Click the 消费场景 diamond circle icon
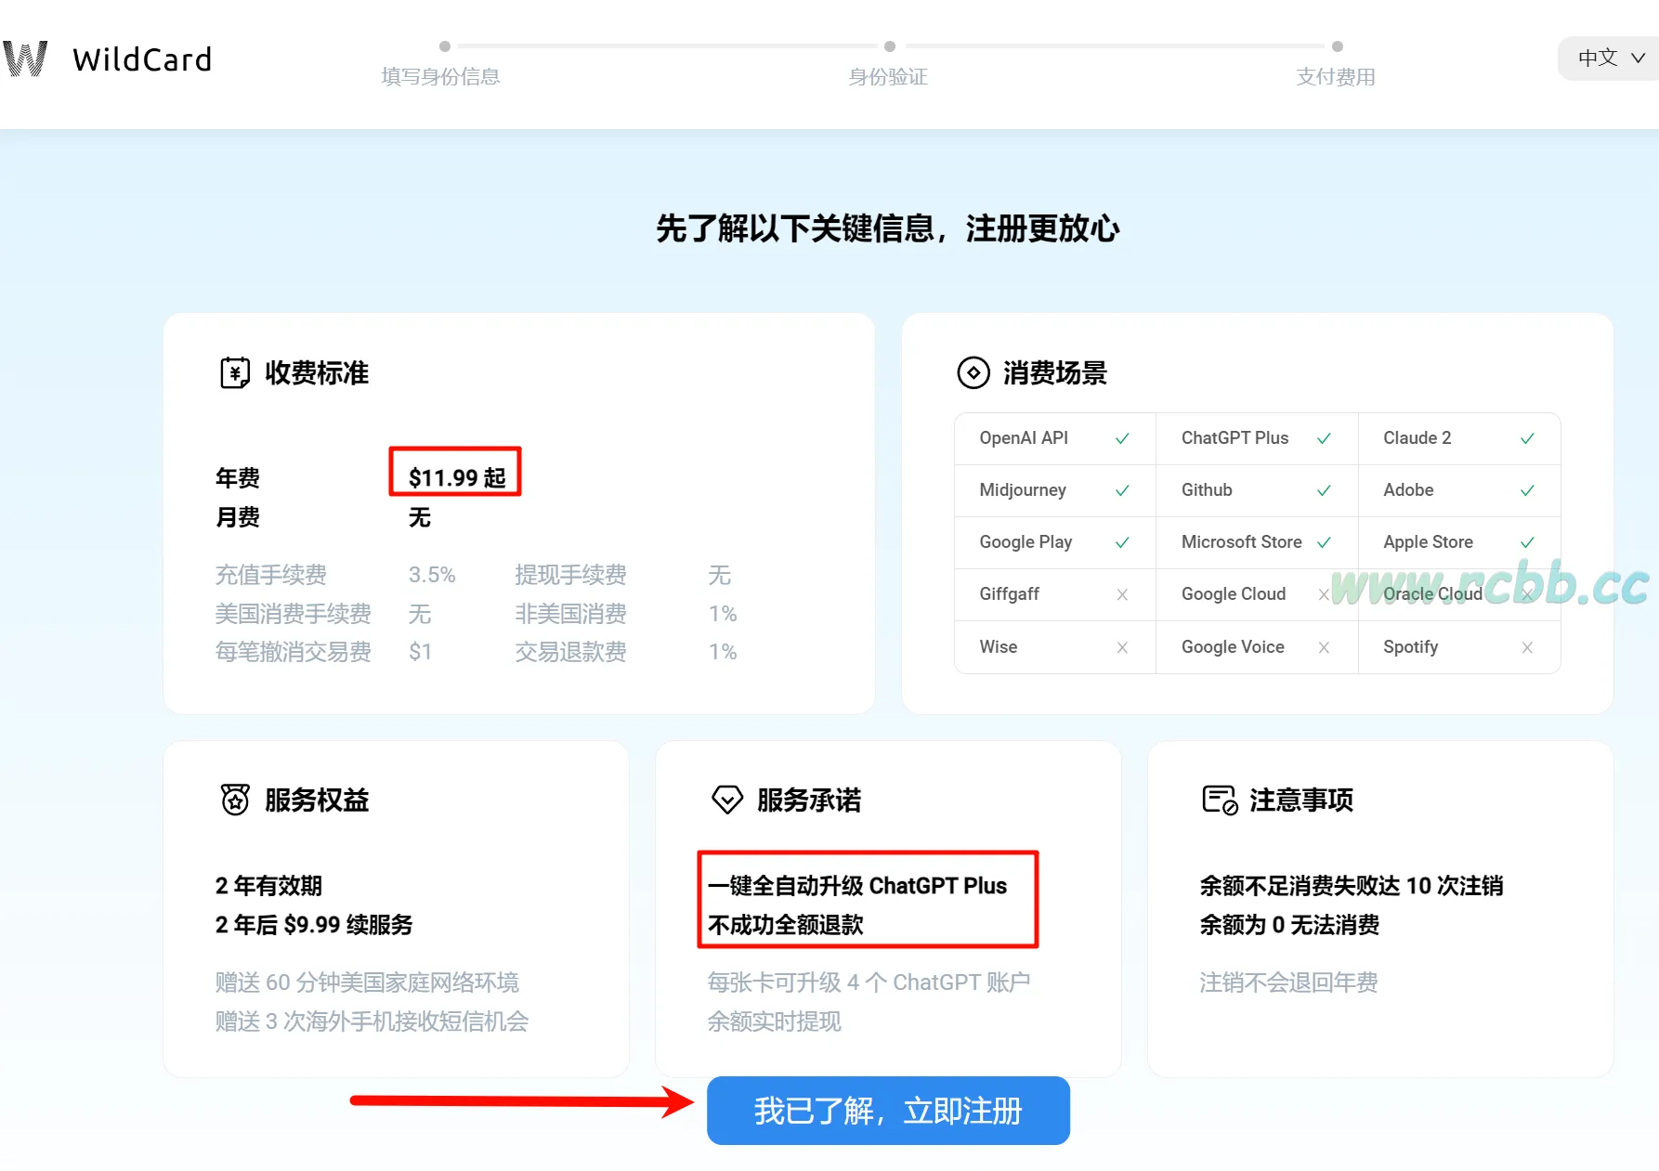 tap(973, 372)
